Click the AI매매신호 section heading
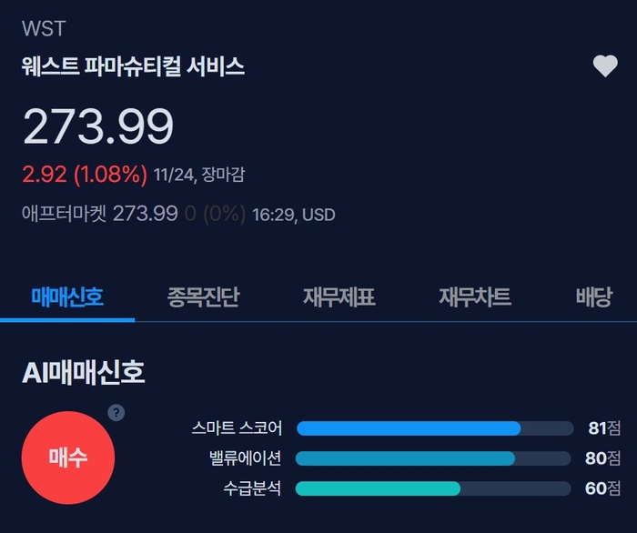The image size is (637, 533). (x=84, y=372)
